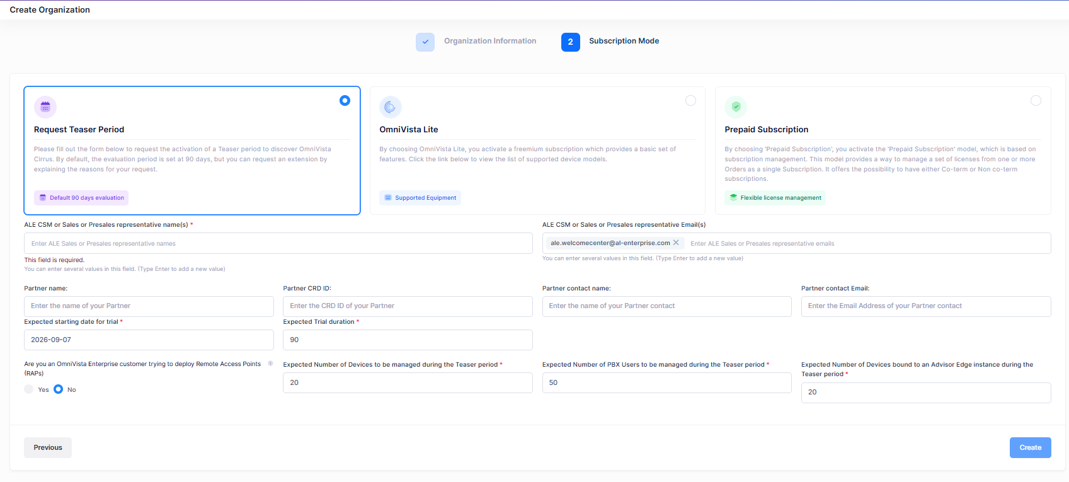The width and height of the screenshot is (1069, 482).
Task: Click the Create Organization page heading
Action: click(x=50, y=9)
